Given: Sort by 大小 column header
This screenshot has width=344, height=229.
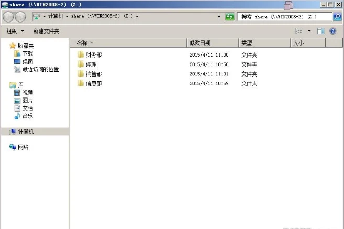Looking at the screenshot, I should (x=308, y=42).
